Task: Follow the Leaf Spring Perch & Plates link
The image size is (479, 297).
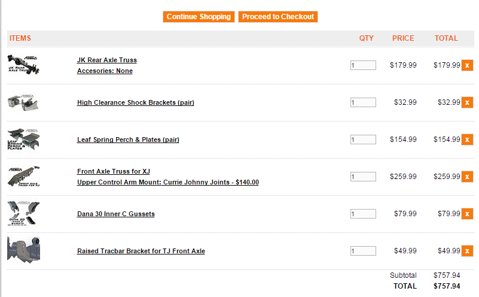Action: (x=128, y=140)
